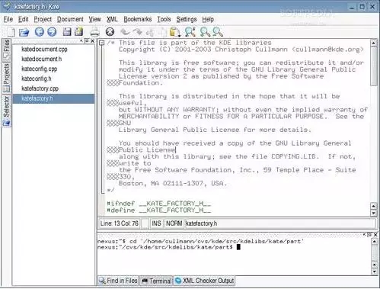380x289 pixels.
Task: Open the Settings menu
Action: pos(187,19)
